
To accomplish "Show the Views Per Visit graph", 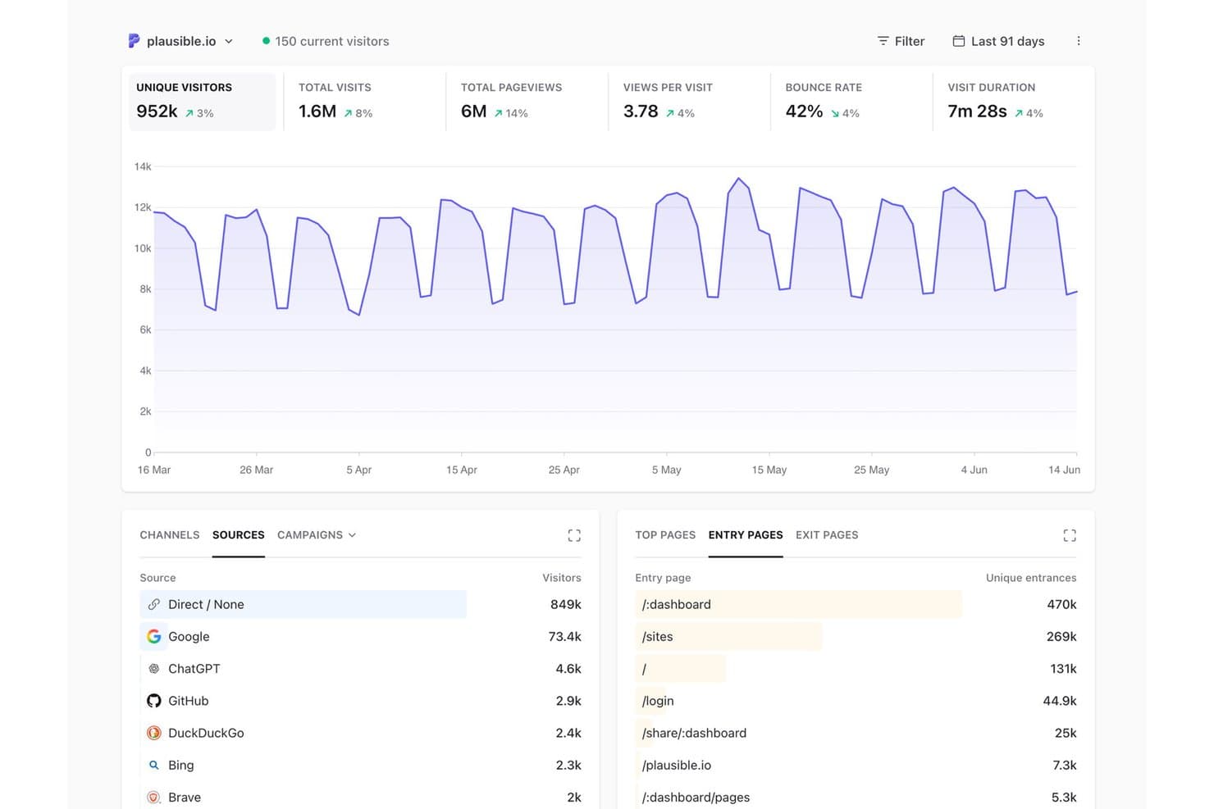I will (689, 102).
